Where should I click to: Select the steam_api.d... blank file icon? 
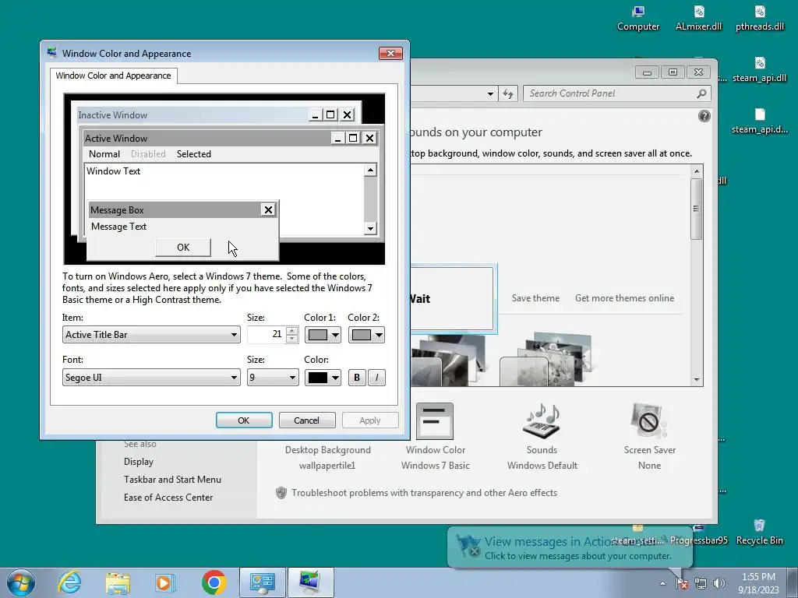pyautogui.click(x=759, y=121)
